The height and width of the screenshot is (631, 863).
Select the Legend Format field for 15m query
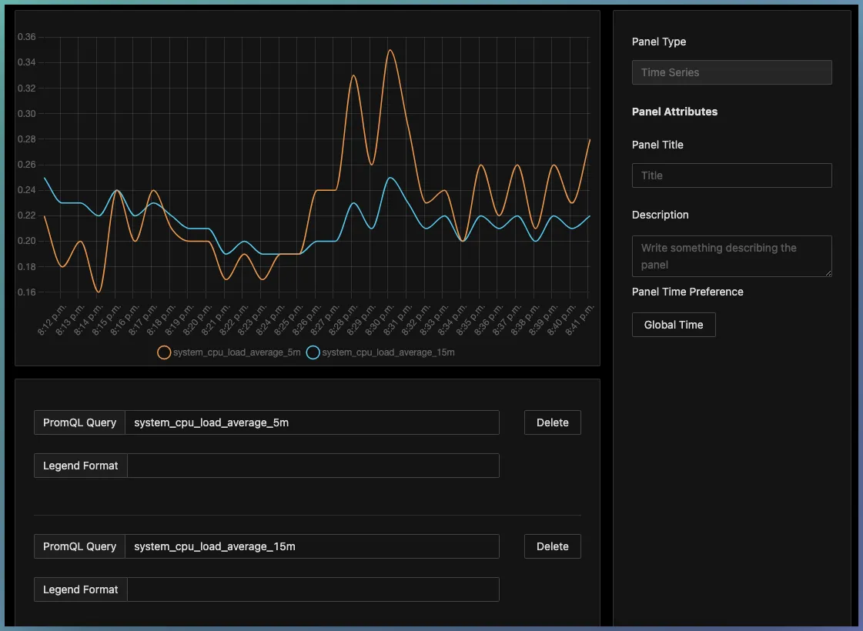[312, 589]
